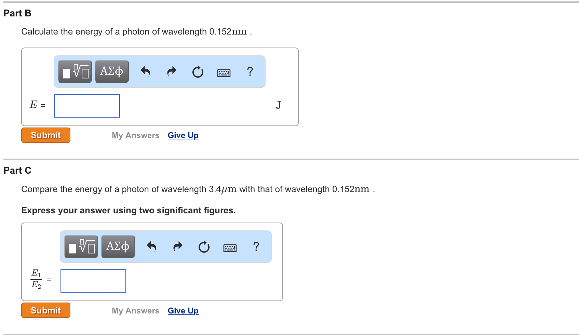Open the math templates palette in Part C
This screenshot has width=579, height=335.
coord(80,246)
